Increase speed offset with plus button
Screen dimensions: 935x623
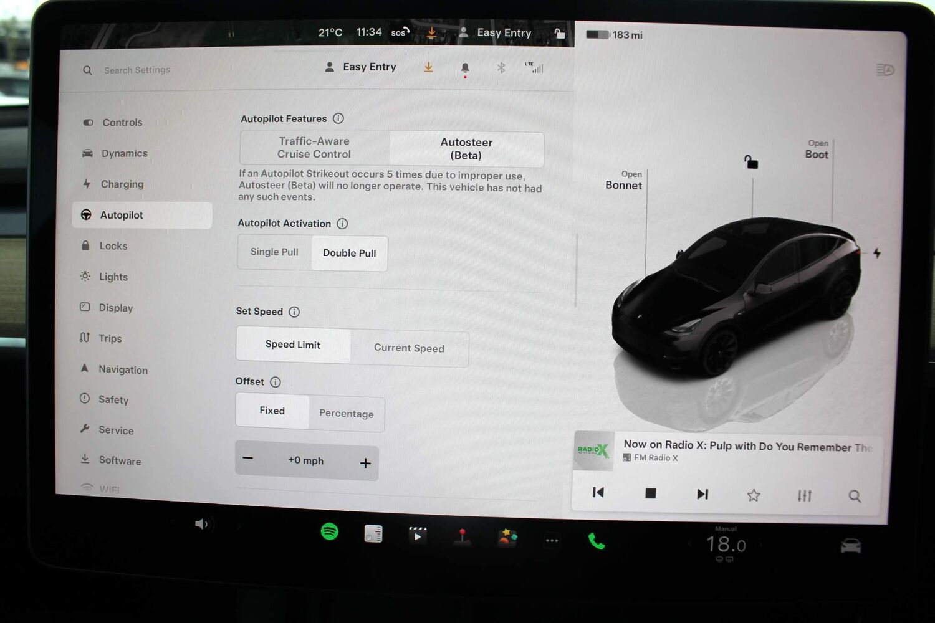[x=365, y=463]
